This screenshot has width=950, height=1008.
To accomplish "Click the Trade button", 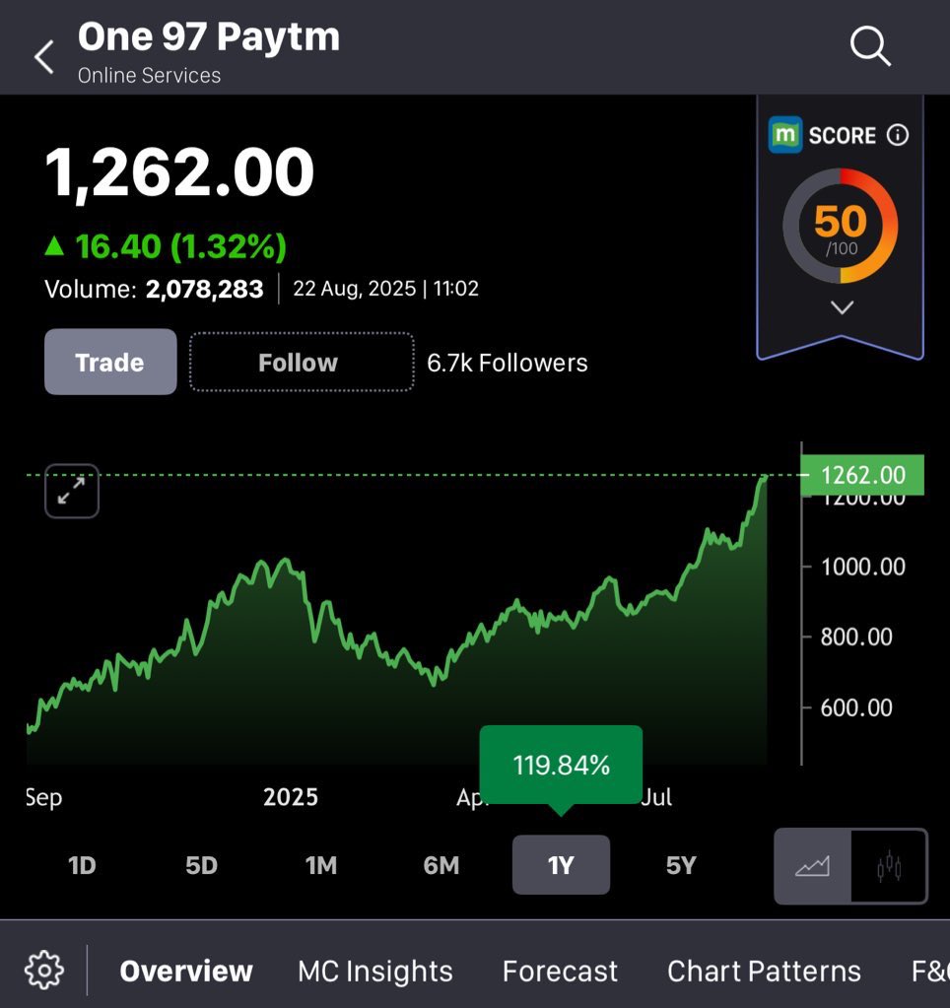I will [110, 362].
